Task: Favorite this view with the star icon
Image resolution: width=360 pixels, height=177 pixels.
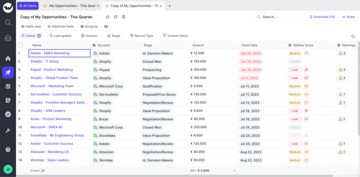Action: pos(107,17)
